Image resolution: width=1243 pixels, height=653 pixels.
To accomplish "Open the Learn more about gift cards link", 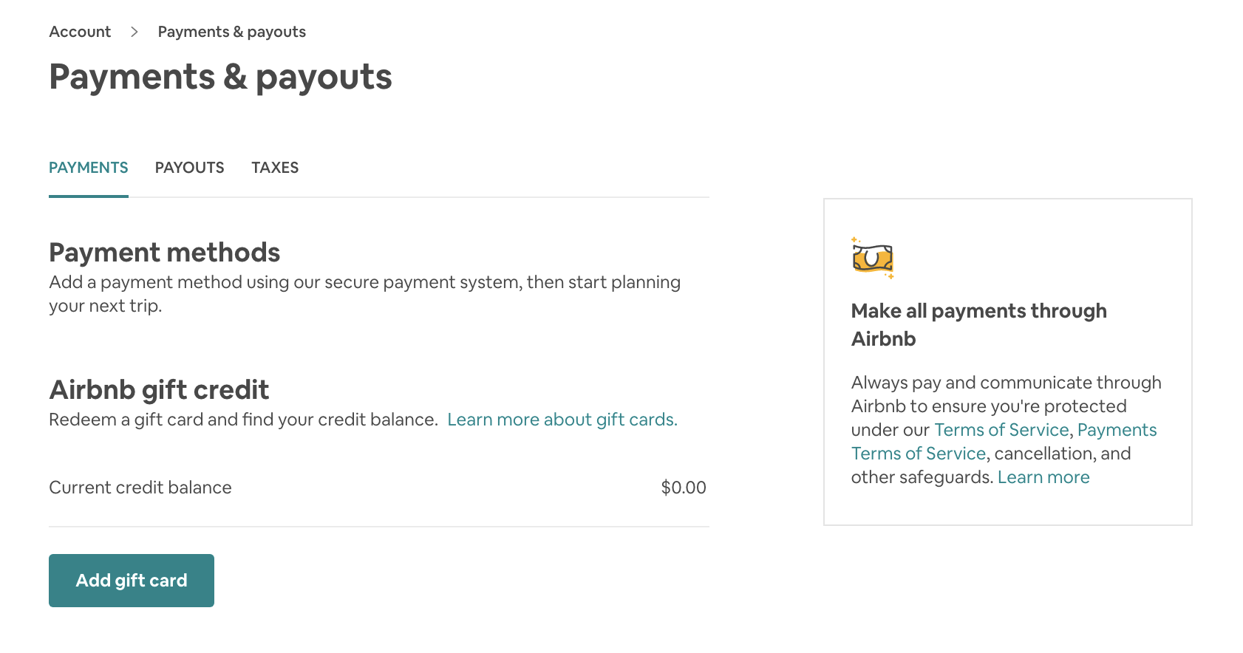I will pyautogui.click(x=562, y=420).
